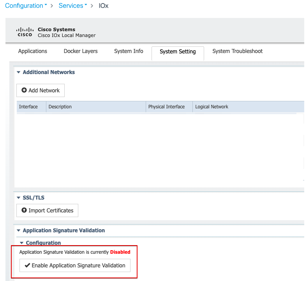The height and width of the screenshot is (281, 305).
Task: Click the plus icon on Add Network
Action: coord(24,90)
